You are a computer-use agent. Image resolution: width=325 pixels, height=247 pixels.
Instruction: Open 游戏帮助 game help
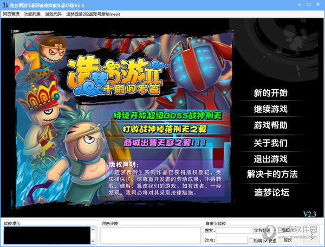pos(271,125)
